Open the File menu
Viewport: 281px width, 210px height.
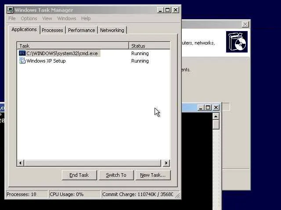12,18
